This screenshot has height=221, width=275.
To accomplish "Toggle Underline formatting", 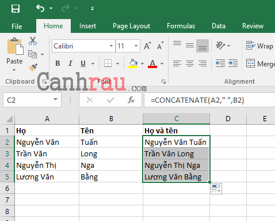I will 83,63.
